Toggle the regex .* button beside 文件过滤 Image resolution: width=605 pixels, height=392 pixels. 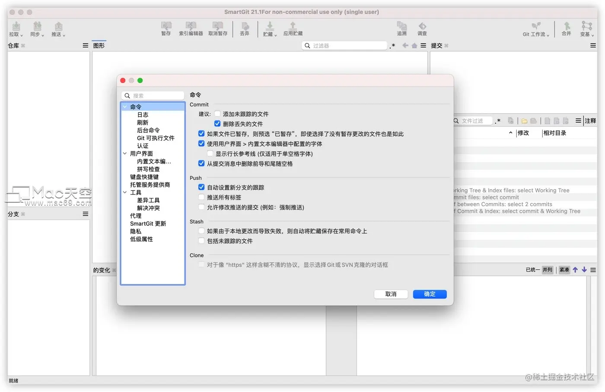(498, 121)
